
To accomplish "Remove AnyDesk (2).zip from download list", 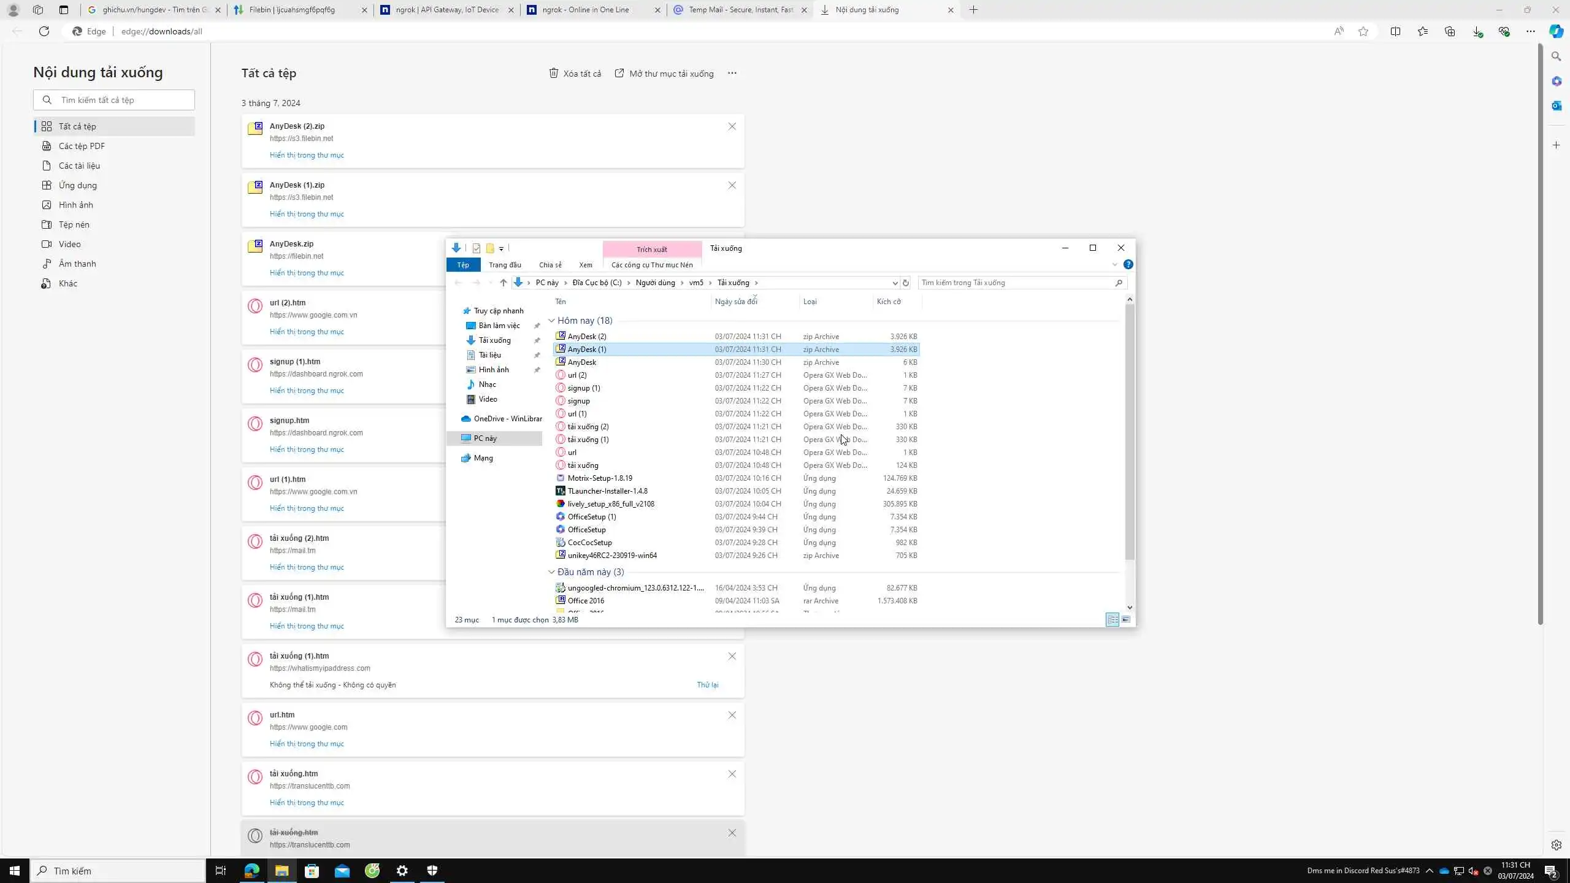I will [x=732, y=126].
